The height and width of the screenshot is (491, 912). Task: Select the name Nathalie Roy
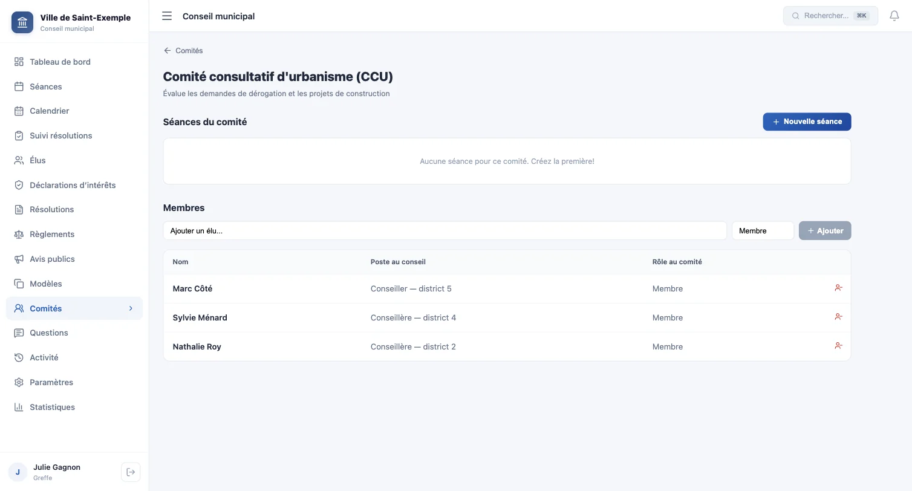click(x=197, y=346)
